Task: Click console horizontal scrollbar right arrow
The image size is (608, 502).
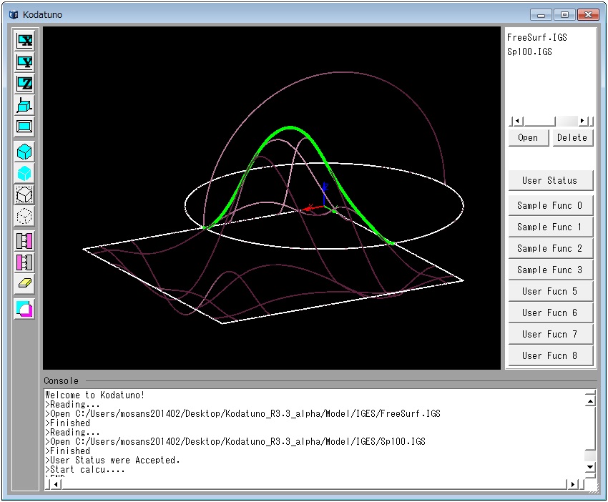Action: (572, 484)
